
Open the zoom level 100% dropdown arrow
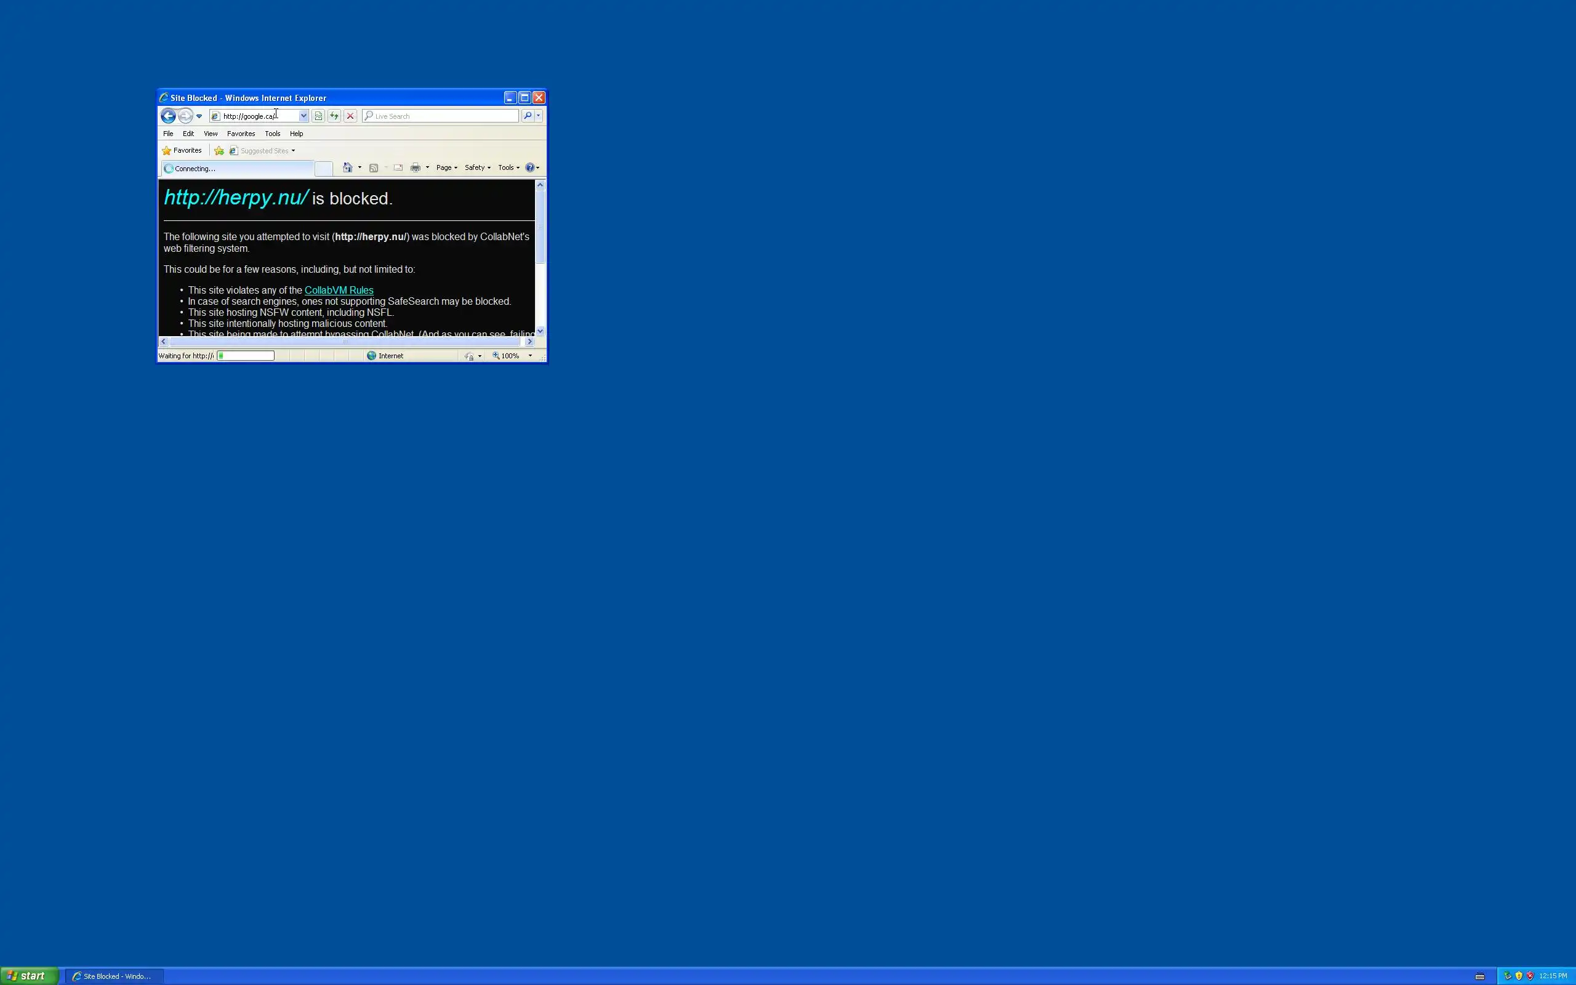click(x=530, y=356)
